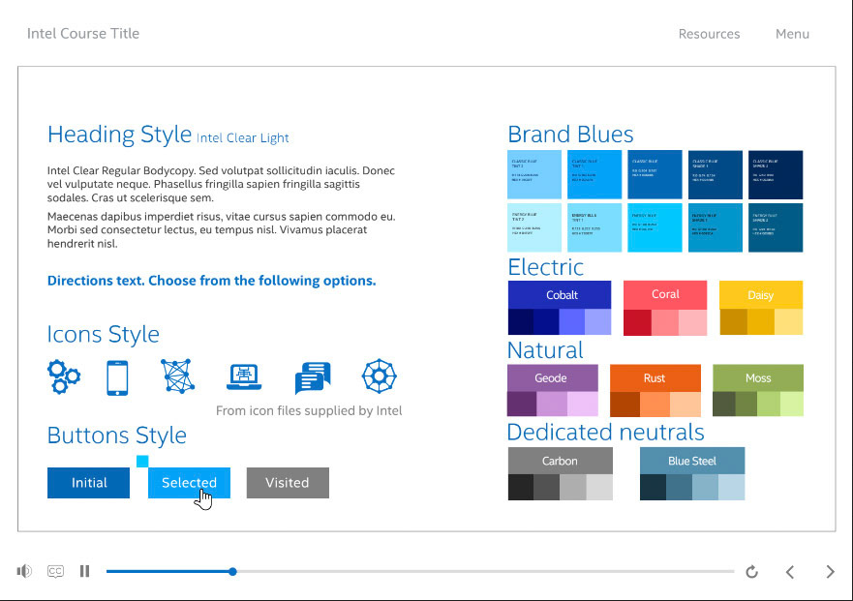Image resolution: width=853 pixels, height=601 pixels.
Task: Open the Resources menu
Action: coord(709,34)
